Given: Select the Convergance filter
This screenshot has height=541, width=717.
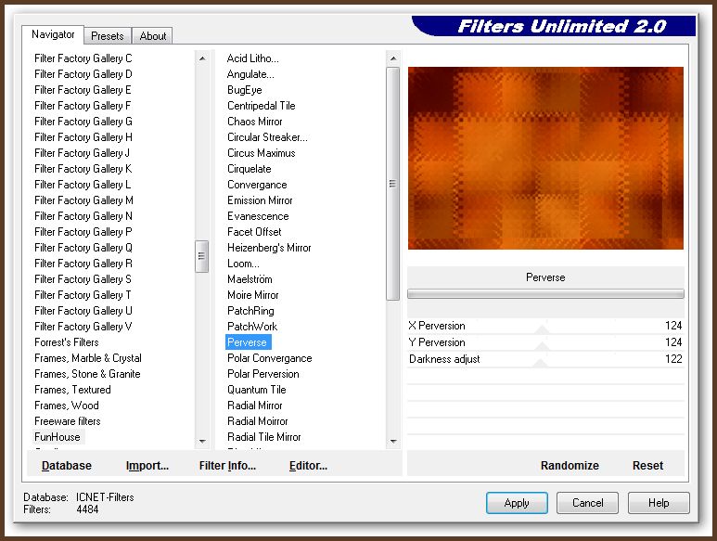Looking at the screenshot, I should tap(257, 185).
